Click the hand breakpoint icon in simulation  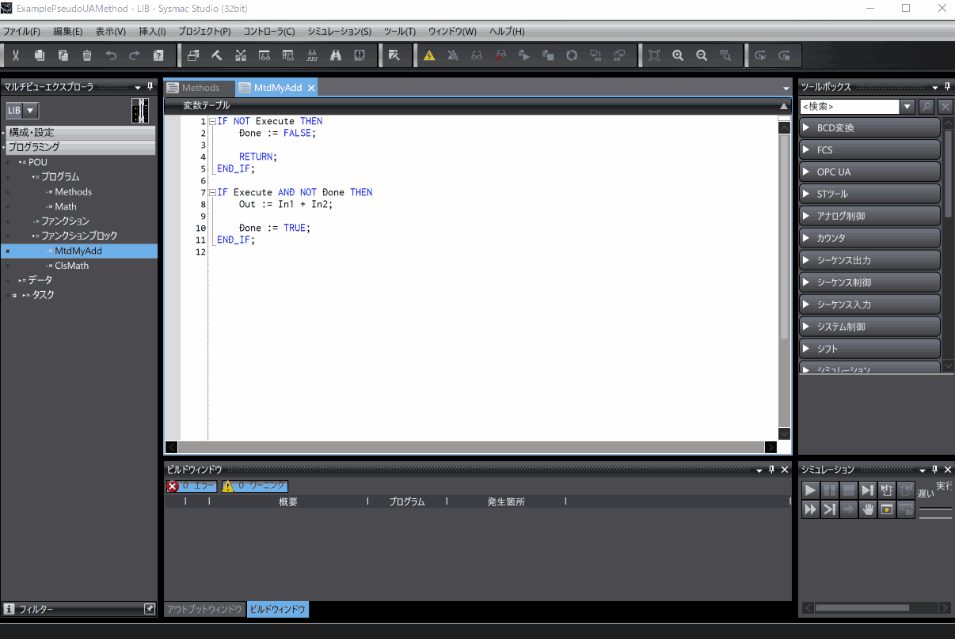tap(868, 509)
